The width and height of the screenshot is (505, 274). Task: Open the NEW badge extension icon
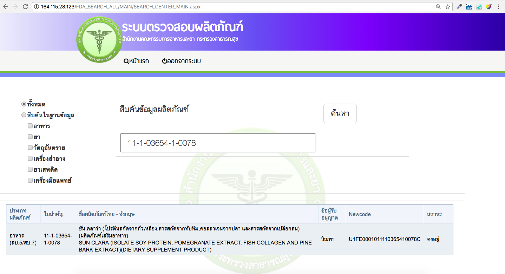point(469,7)
